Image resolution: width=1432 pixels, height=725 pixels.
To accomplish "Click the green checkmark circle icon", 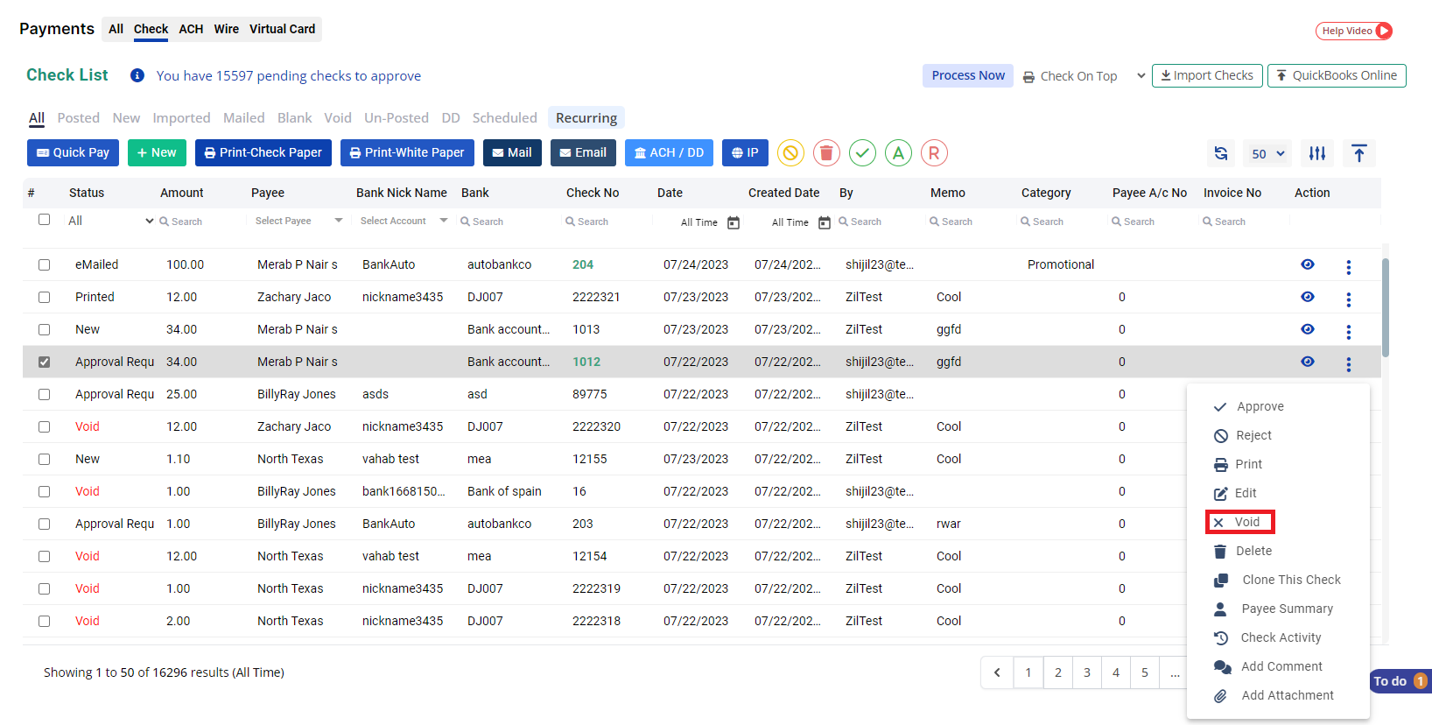I will 862,153.
